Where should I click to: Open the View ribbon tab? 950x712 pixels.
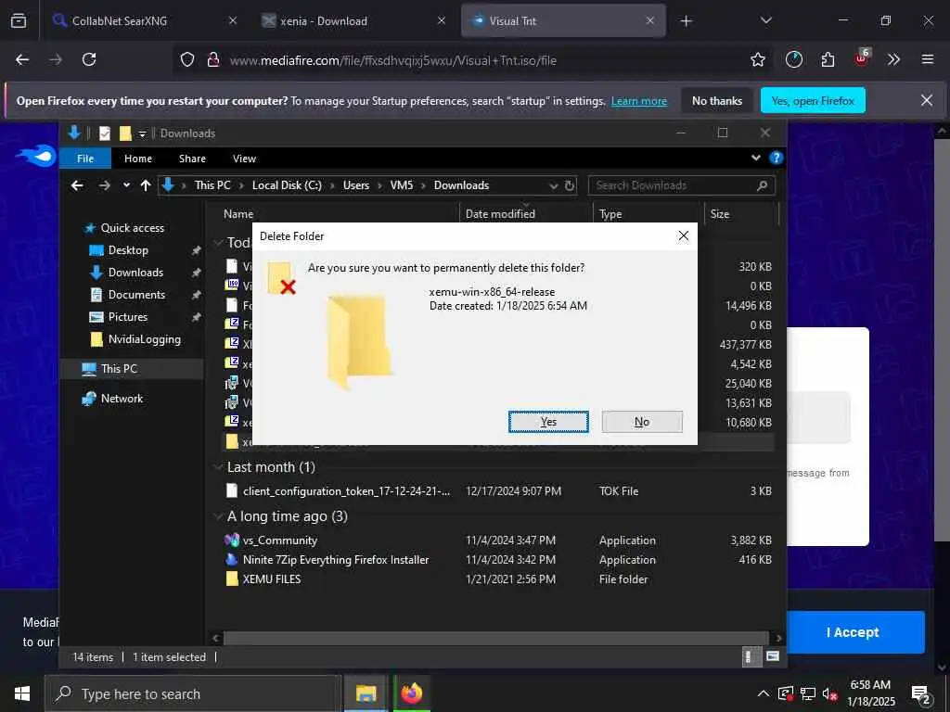(x=244, y=159)
